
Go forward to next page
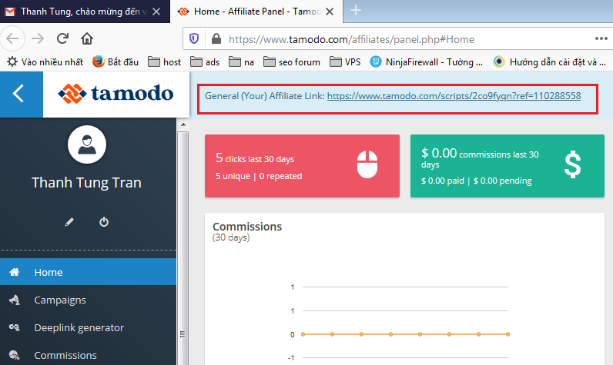pyautogui.click(x=38, y=38)
